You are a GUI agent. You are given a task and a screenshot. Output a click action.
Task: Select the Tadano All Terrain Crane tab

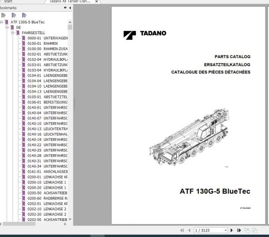click(69, 1)
